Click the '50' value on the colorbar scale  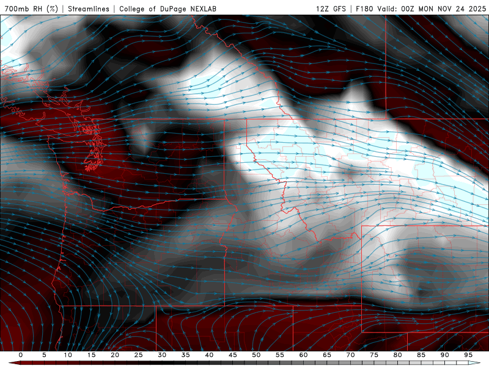pyautogui.click(x=256, y=355)
